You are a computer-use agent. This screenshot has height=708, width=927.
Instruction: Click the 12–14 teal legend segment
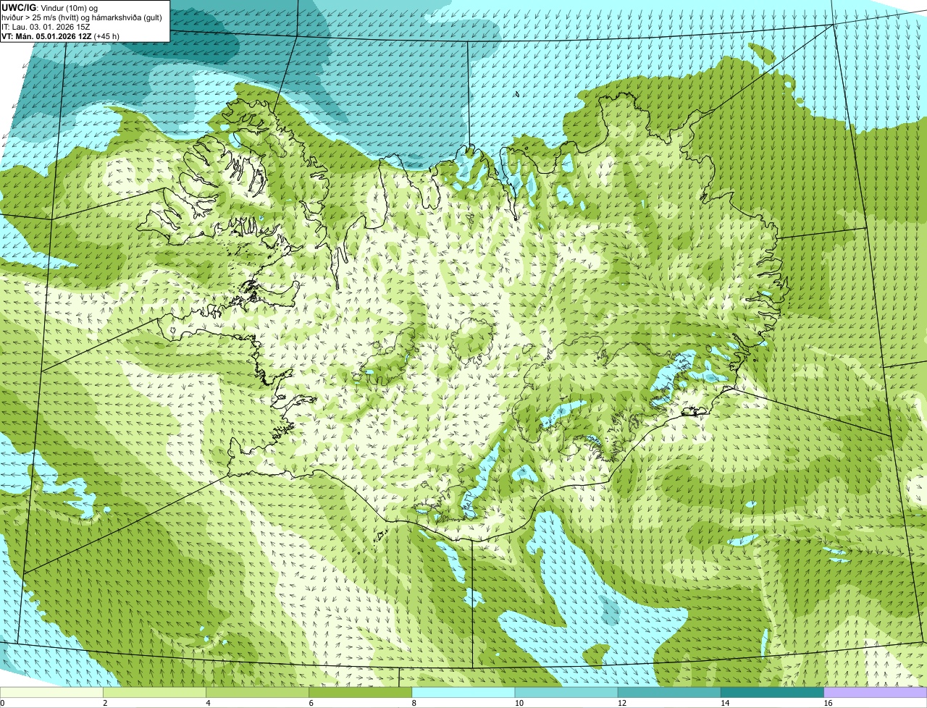click(669, 692)
